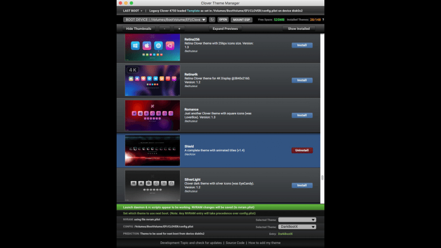Click Show Installed
The width and height of the screenshot is (441, 248).
299,29
